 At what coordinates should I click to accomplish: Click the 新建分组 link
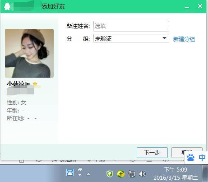point(184,39)
